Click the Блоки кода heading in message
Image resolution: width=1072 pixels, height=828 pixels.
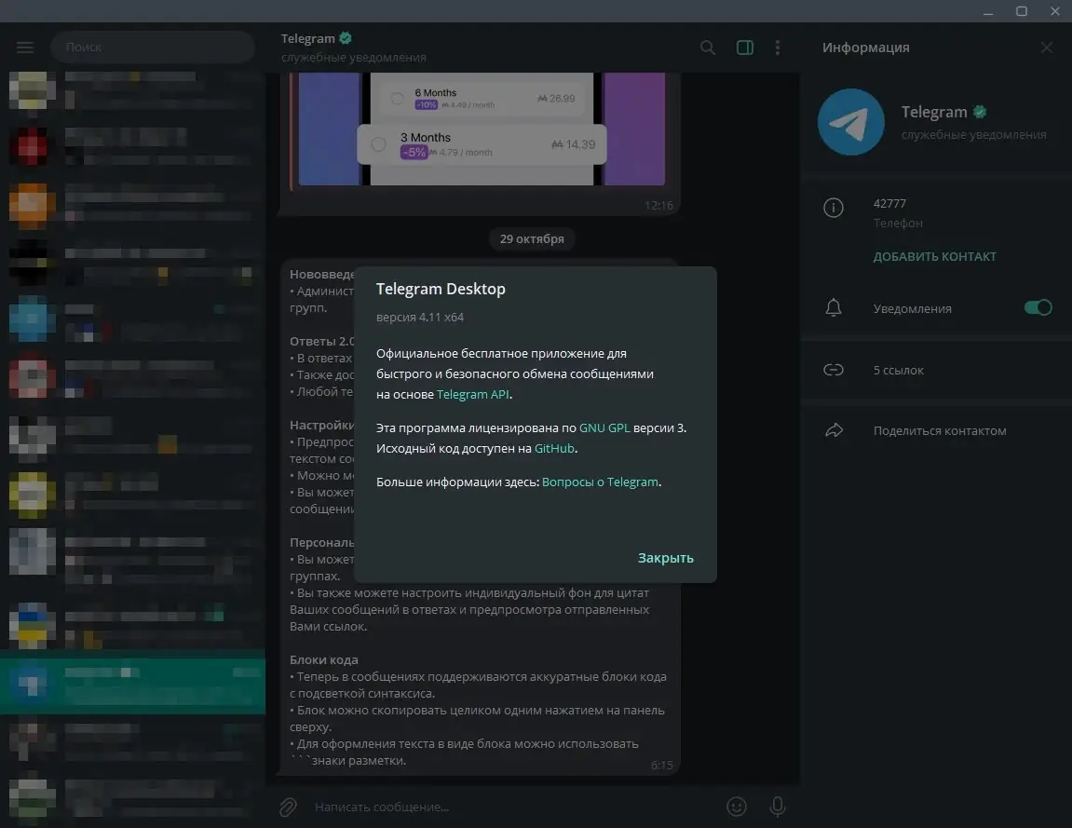click(323, 659)
